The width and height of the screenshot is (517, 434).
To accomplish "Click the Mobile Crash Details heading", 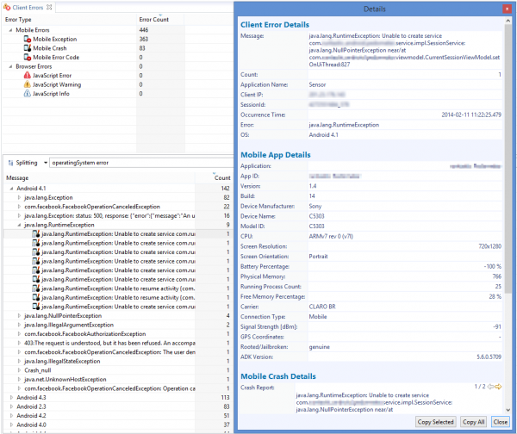I will pyautogui.click(x=278, y=376).
